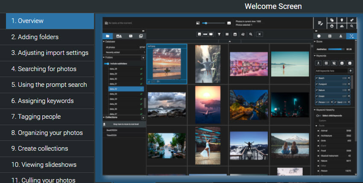Uncheck the Ocean keyword

tap(317, 96)
